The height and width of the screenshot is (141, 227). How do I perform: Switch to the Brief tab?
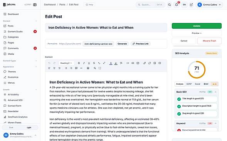[206, 84]
